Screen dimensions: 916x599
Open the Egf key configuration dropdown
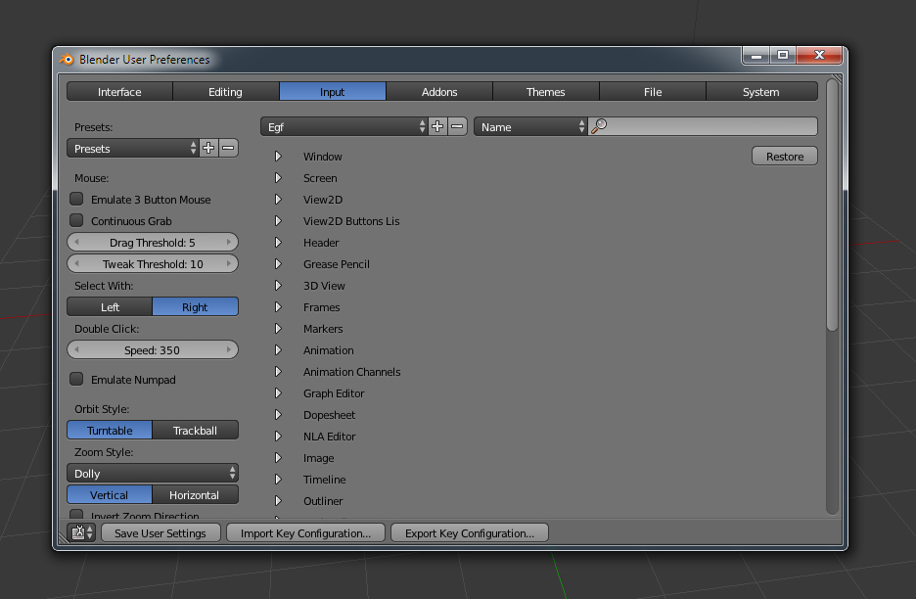pyautogui.click(x=344, y=127)
